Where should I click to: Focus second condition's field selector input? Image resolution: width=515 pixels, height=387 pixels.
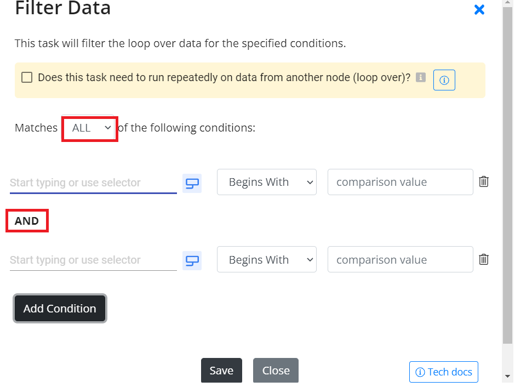pyautogui.click(x=93, y=260)
